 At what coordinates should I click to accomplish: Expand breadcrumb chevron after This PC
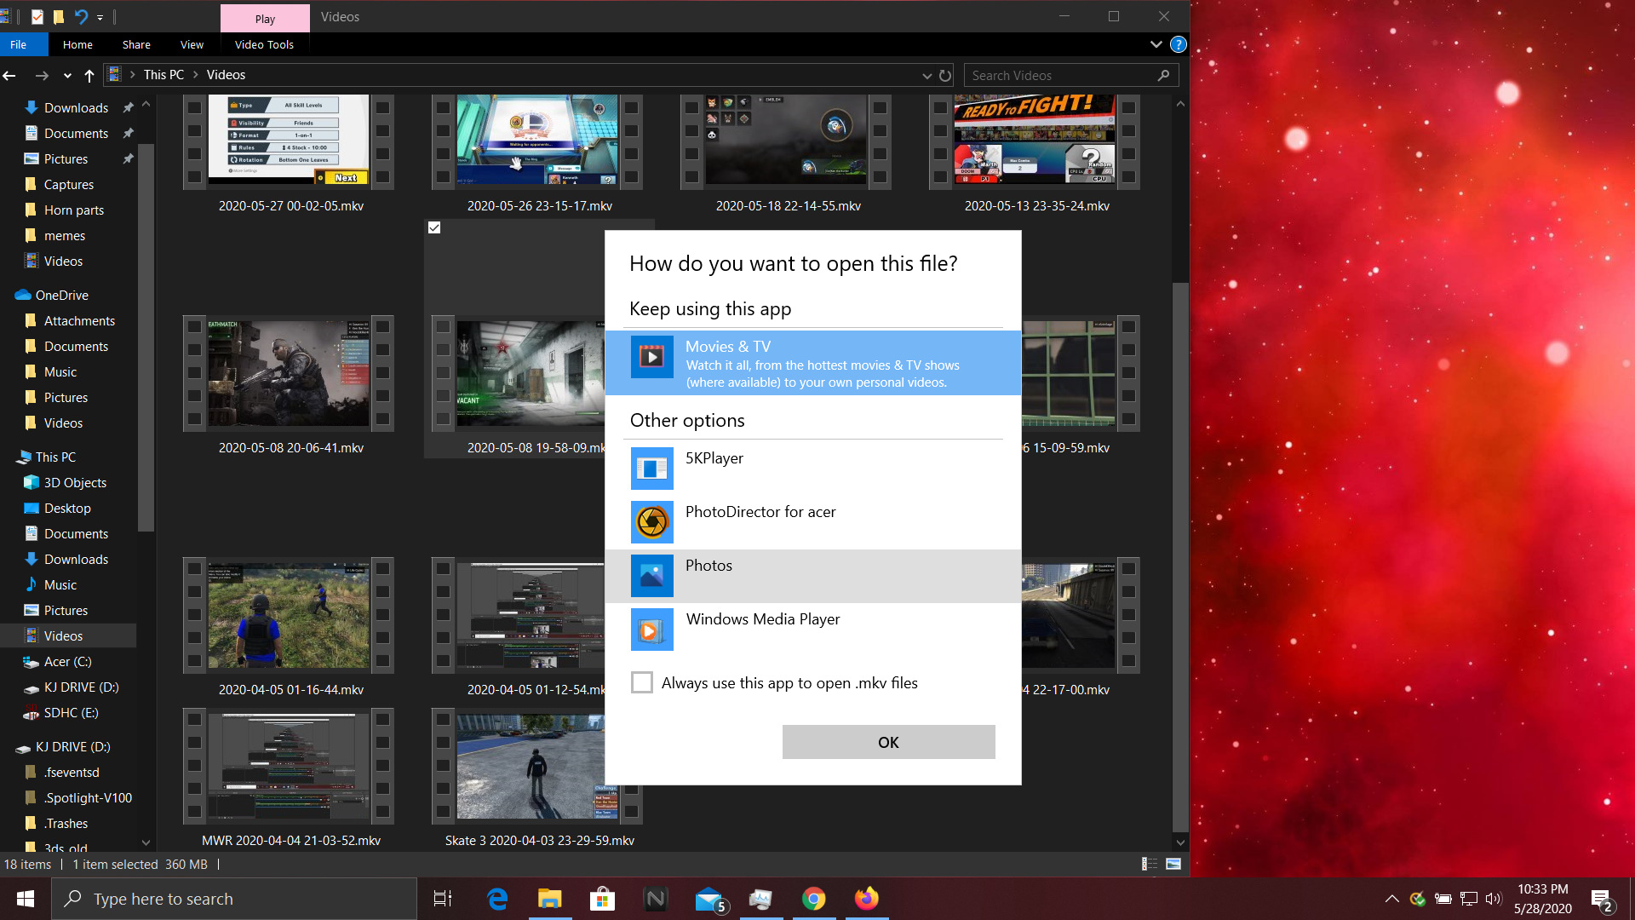(x=196, y=75)
